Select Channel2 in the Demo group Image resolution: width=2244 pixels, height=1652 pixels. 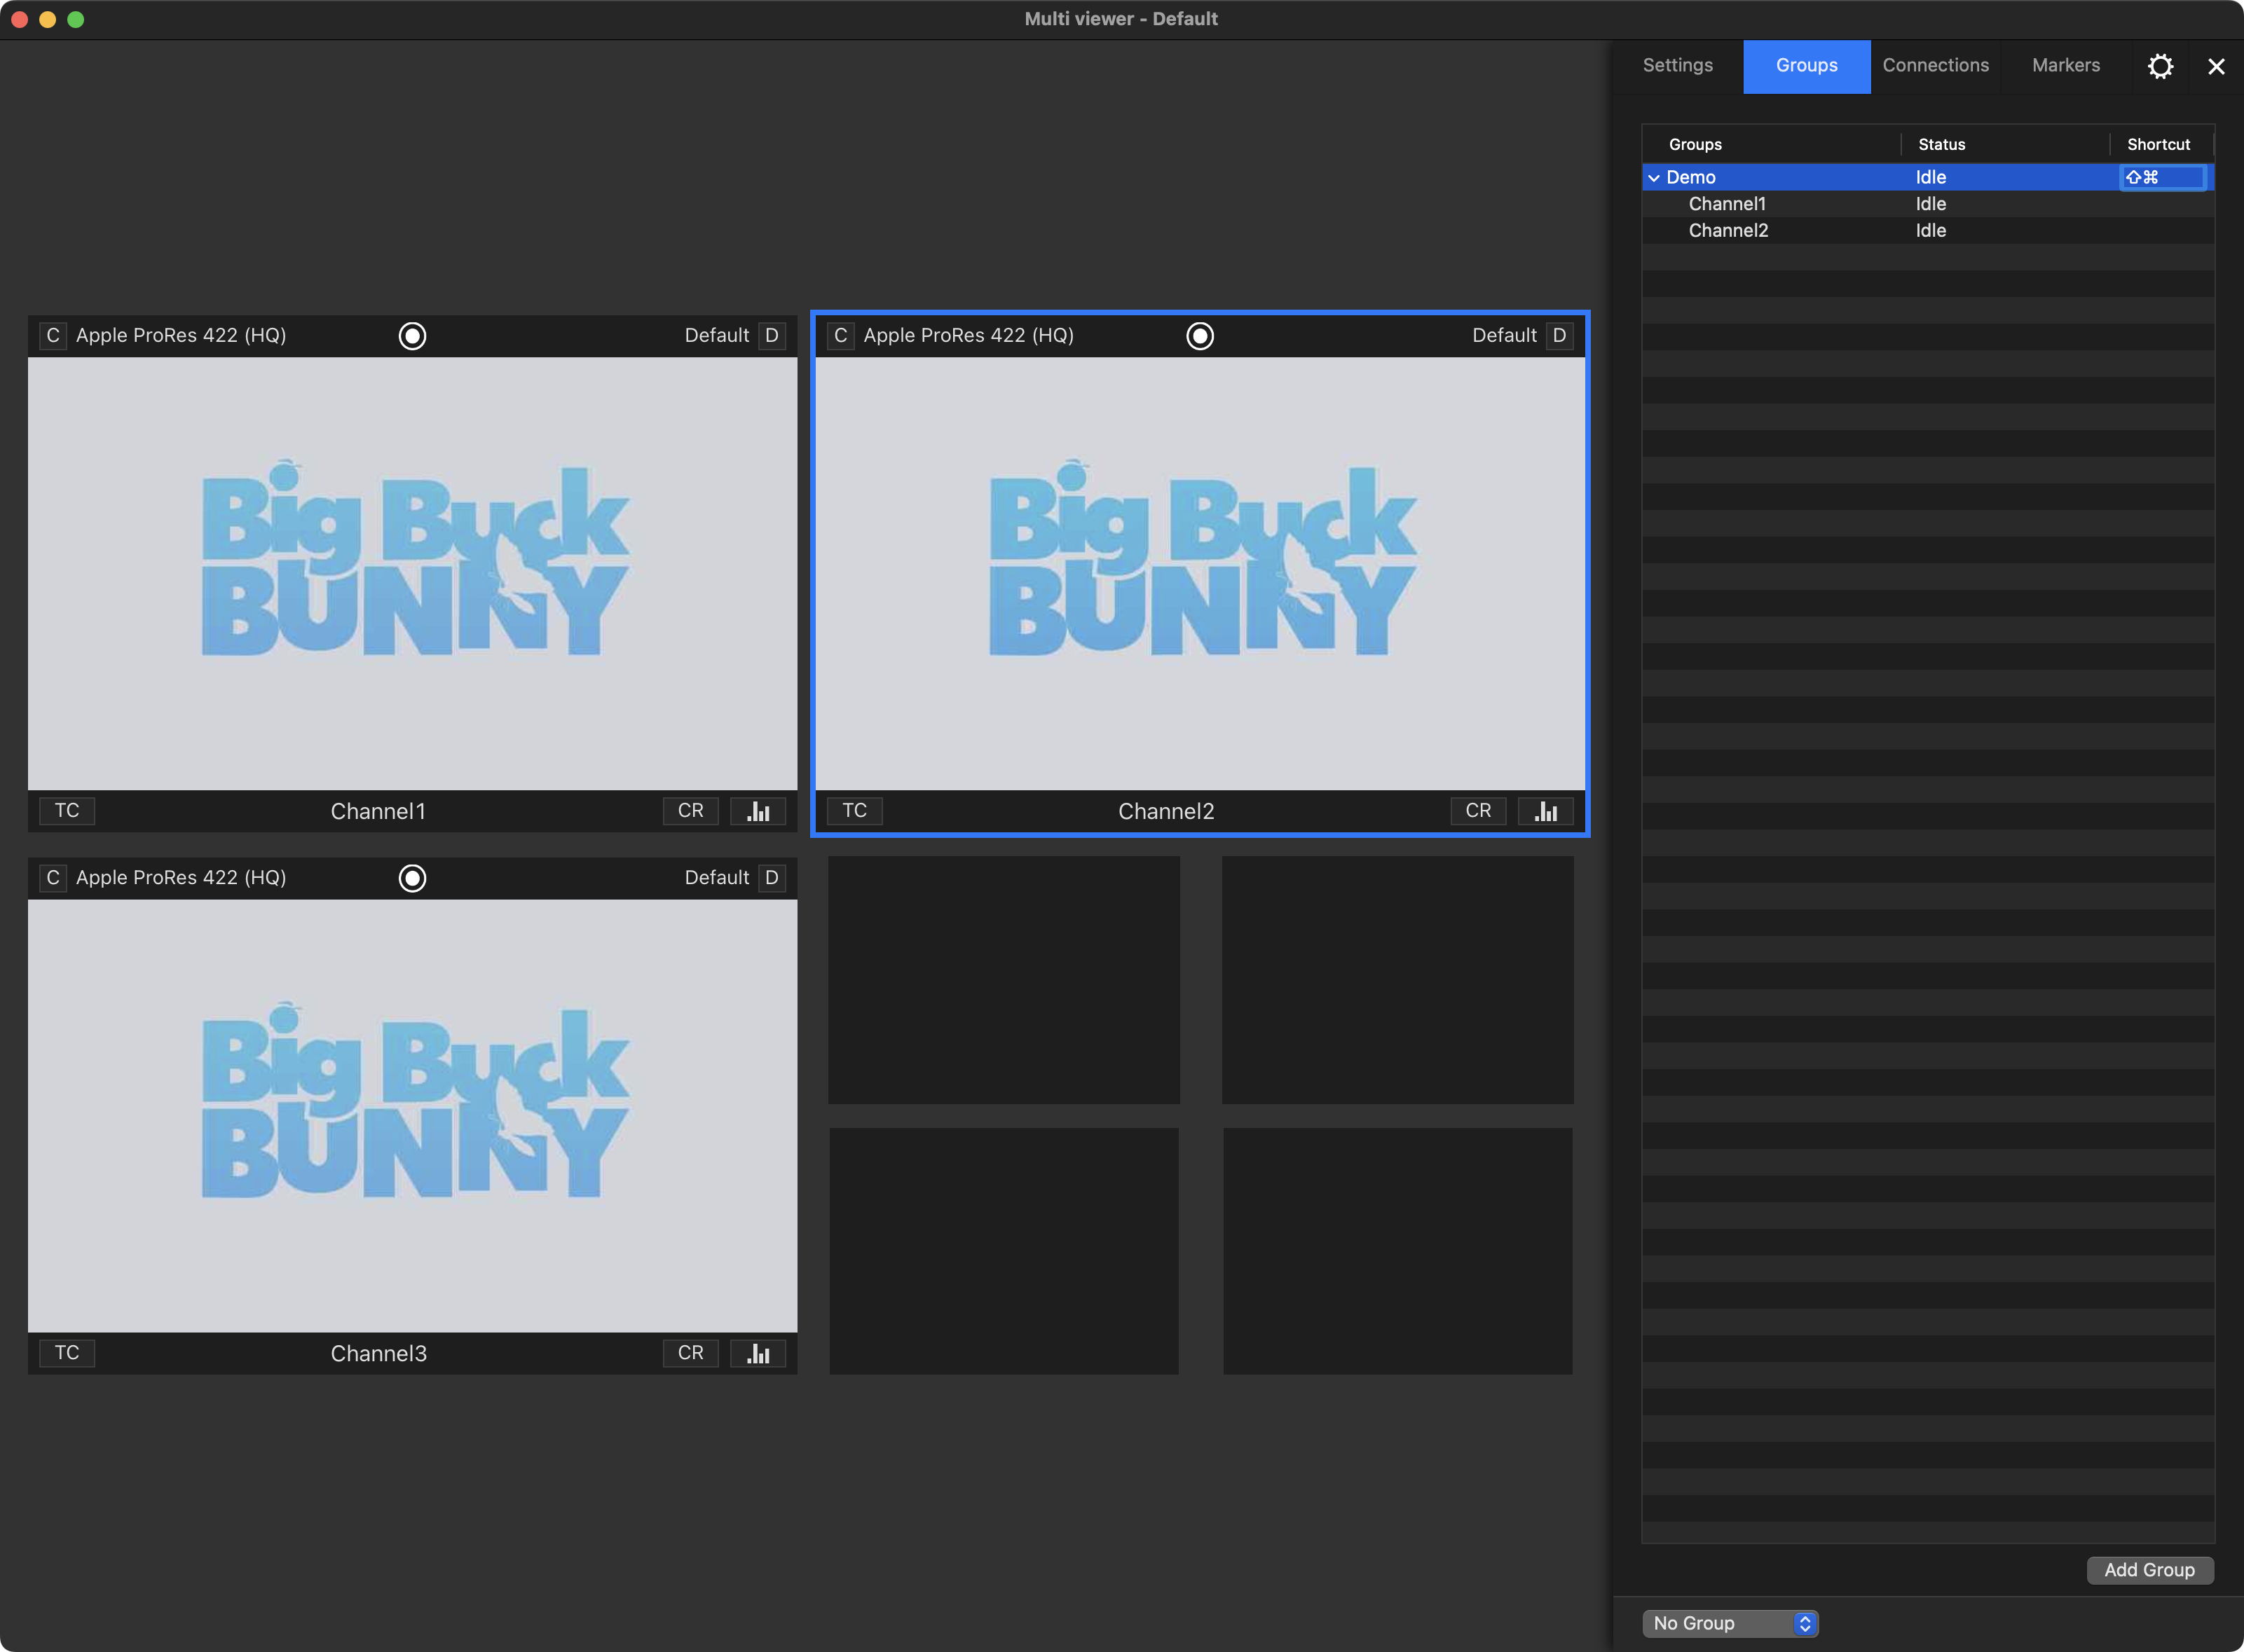1928,231
